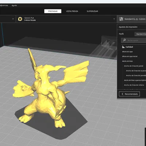
Task: Select the 'Ancho de línea de relleno' setting
Action: point(134,85)
